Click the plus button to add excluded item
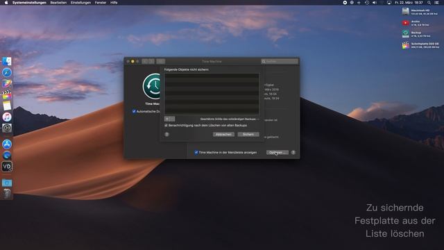The image size is (444, 250). (x=167, y=119)
